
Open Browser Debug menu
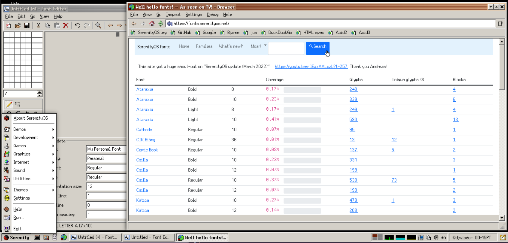coord(212,15)
